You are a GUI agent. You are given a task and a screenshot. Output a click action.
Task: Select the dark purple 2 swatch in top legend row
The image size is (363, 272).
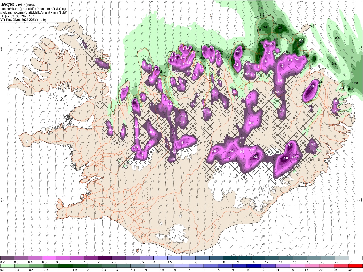tap(105, 258)
